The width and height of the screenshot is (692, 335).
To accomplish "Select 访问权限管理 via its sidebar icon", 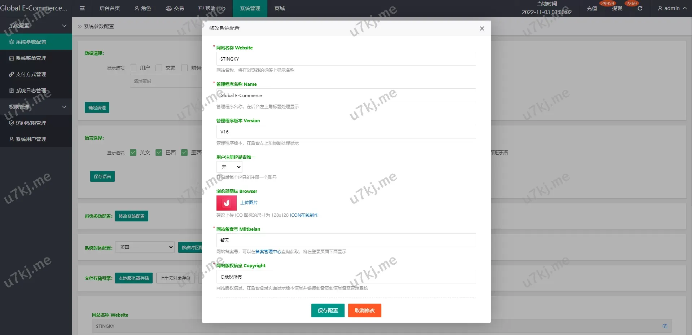I will click(x=11, y=123).
